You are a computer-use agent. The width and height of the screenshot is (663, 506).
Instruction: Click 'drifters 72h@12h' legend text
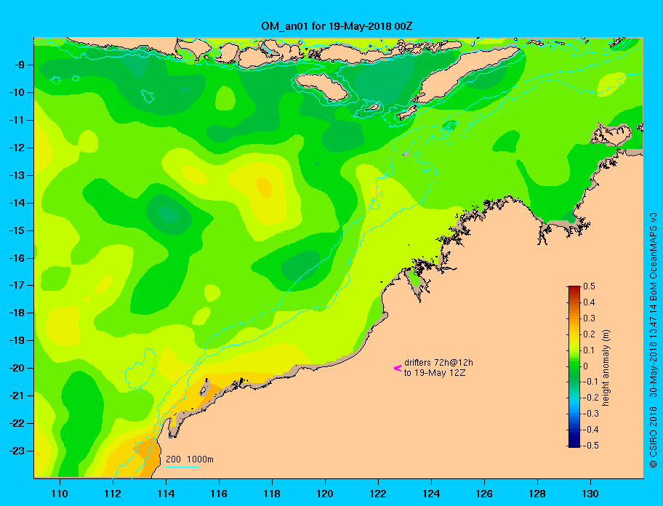coord(438,363)
